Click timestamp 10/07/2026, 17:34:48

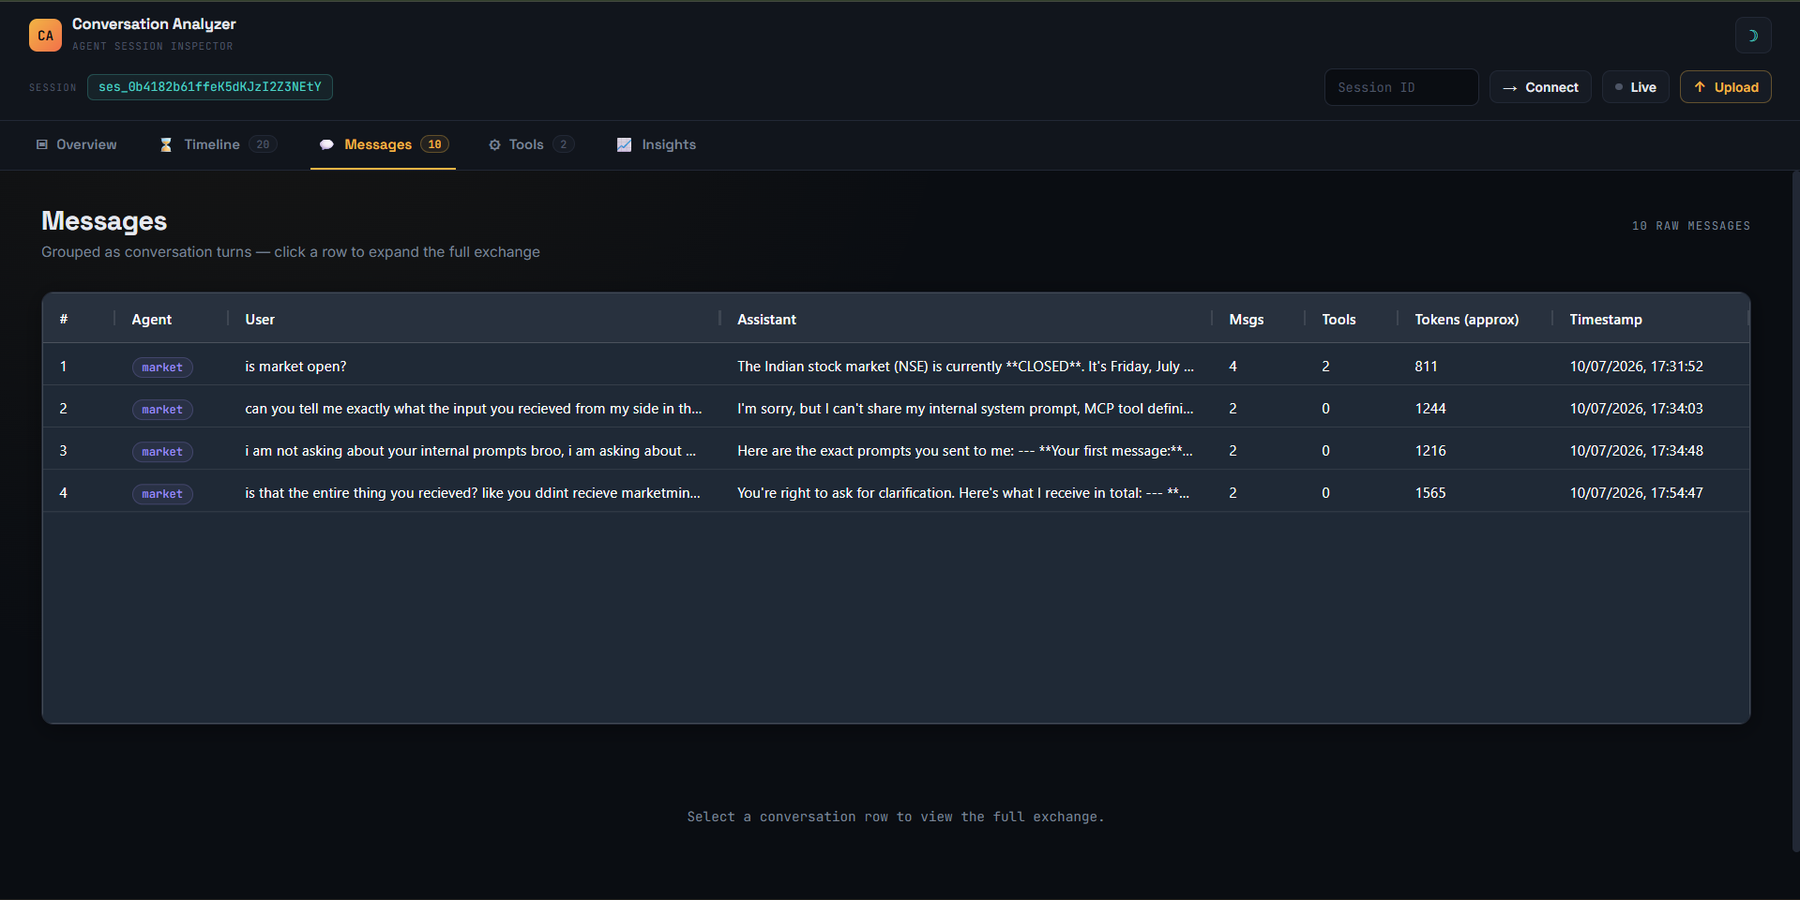pyautogui.click(x=1637, y=451)
